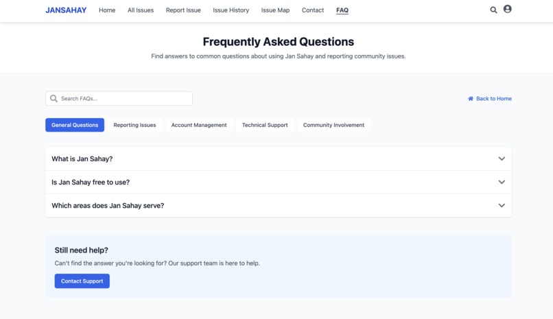Click the JANSAHAY logo
Screen dimensions: 553x319
coord(66,10)
